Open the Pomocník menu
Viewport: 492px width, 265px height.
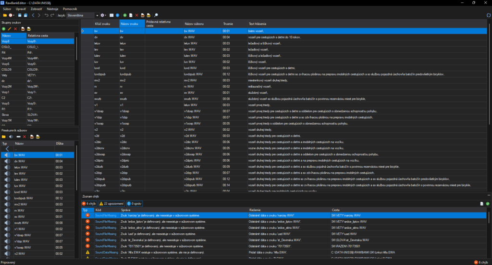pyautogui.click(x=70, y=9)
